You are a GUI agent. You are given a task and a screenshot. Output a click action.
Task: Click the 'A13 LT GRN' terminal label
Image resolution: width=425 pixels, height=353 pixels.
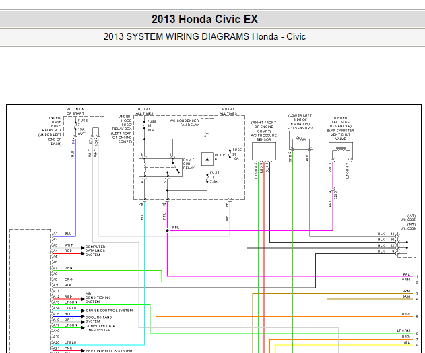tap(65, 302)
